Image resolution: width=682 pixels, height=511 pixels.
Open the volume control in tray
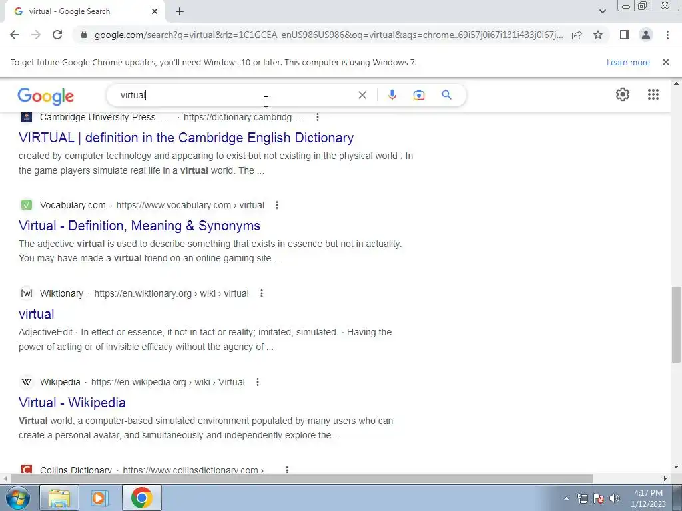(615, 498)
